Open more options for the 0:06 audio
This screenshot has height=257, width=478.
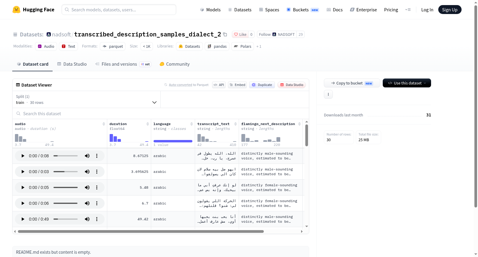point(97,203)
